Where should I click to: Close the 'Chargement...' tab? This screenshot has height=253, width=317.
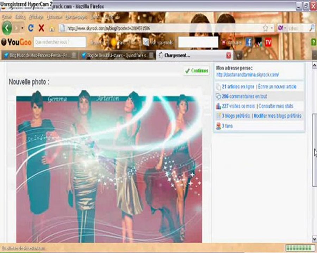pyautogui.click(x=229, y=55)
